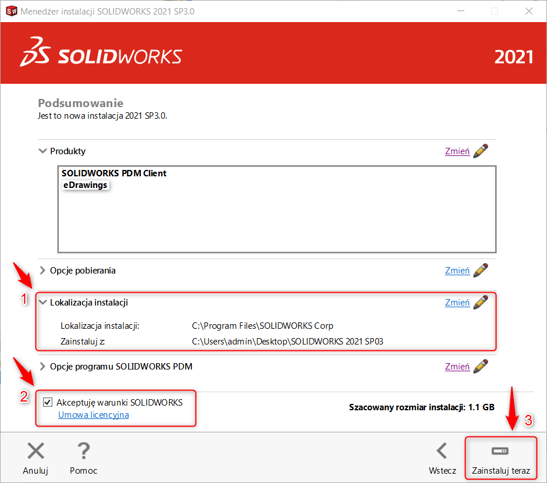Toggle the Akceptuję warunki SOLIDWORKS checkbox
This screenshot has width=547, height=483.
tap(47, 403)
